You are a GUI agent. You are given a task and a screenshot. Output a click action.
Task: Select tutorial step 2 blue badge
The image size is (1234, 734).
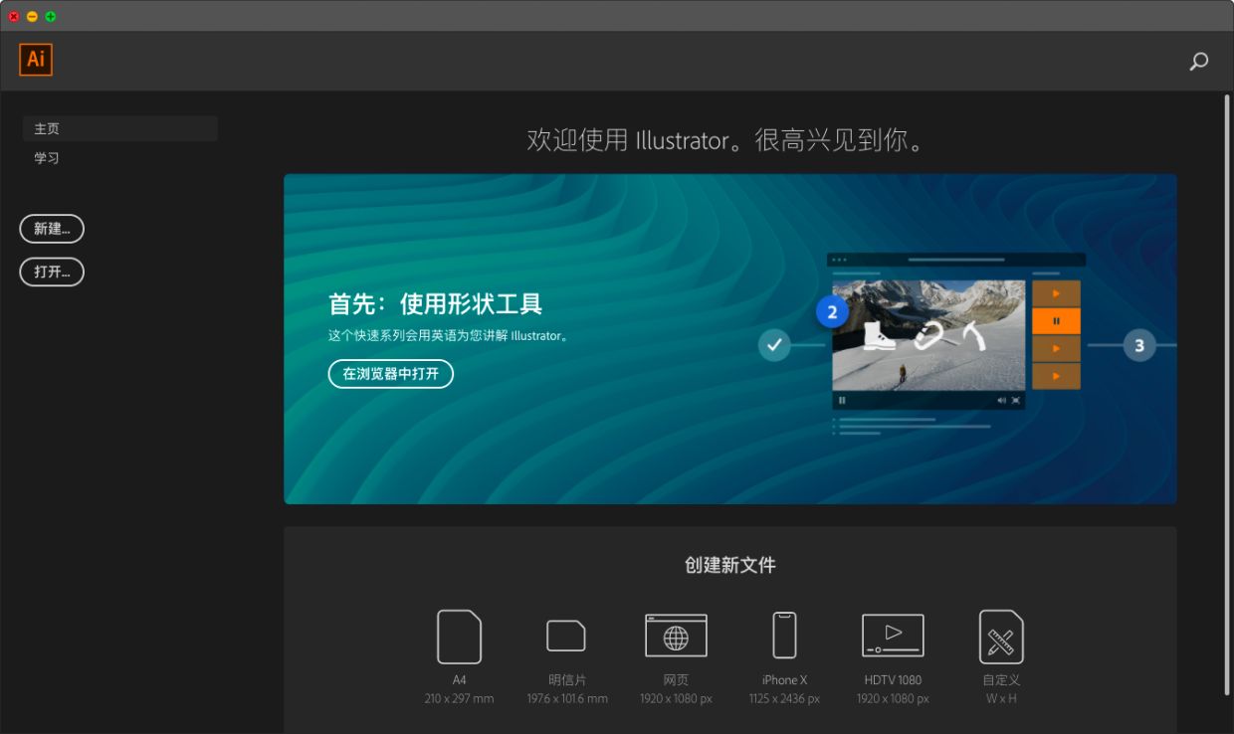832,312
